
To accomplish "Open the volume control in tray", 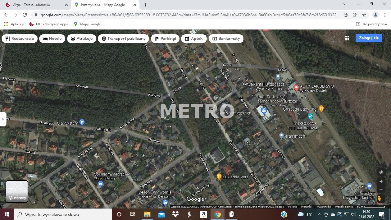I will [x=353, y=214].
